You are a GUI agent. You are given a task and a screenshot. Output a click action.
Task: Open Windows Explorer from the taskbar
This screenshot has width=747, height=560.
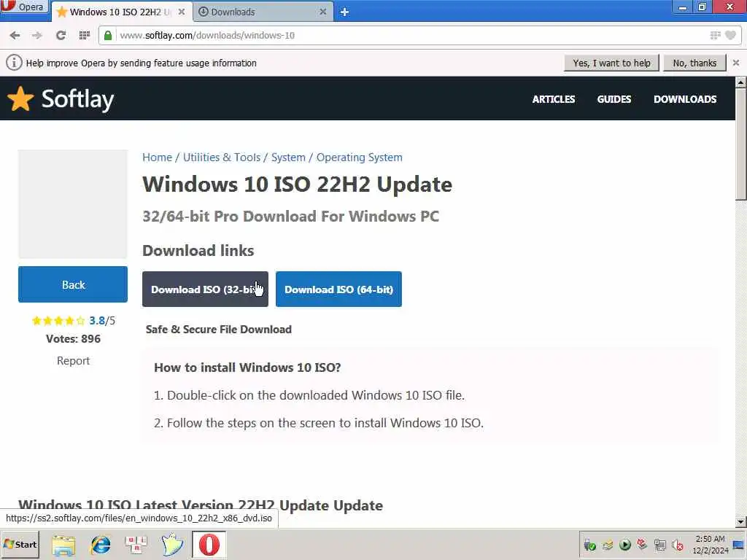click(x=63, y=545)
